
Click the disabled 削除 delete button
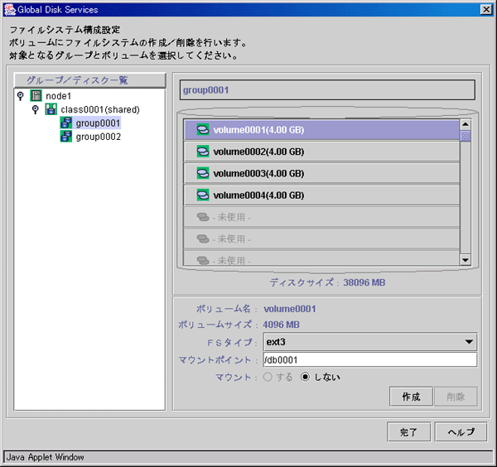(456, 397)
